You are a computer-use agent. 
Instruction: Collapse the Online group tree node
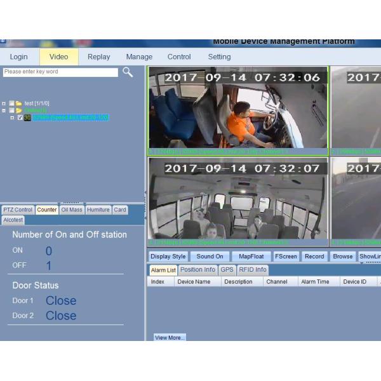4,110
